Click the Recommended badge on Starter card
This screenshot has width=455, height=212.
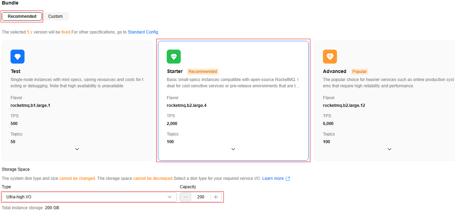203,72
